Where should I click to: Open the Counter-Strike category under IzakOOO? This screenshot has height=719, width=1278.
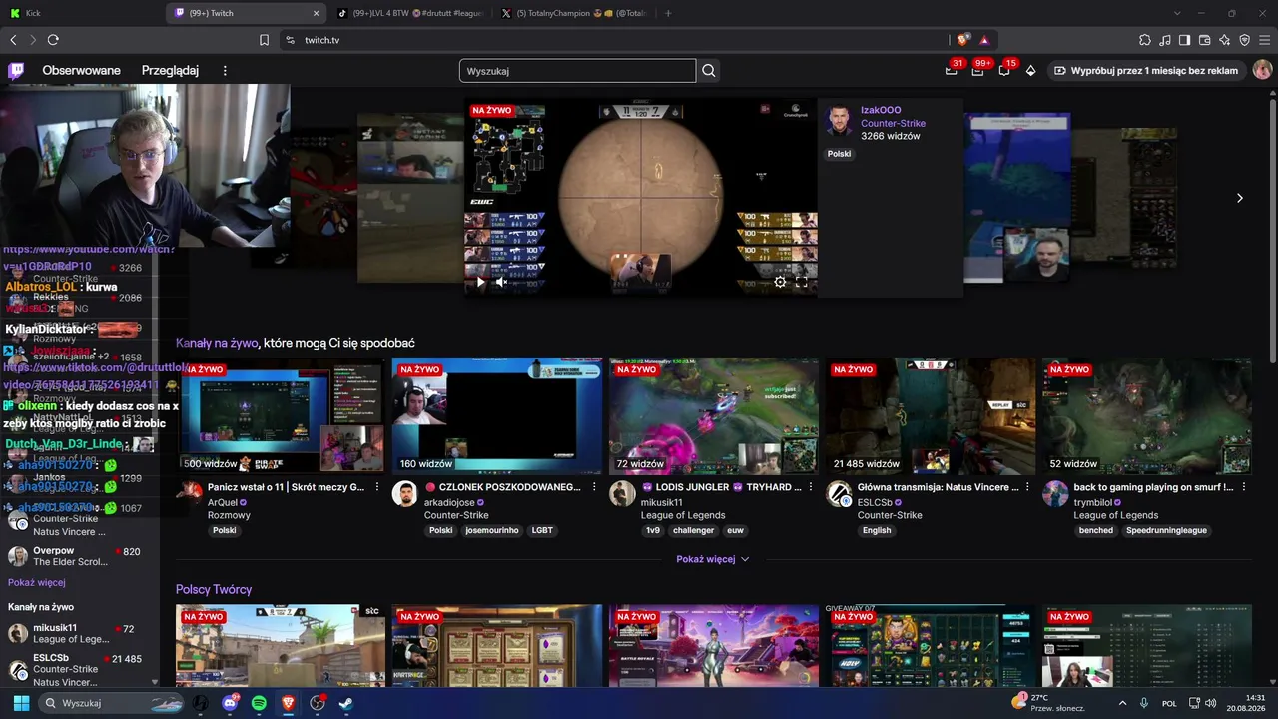[893, 123]
